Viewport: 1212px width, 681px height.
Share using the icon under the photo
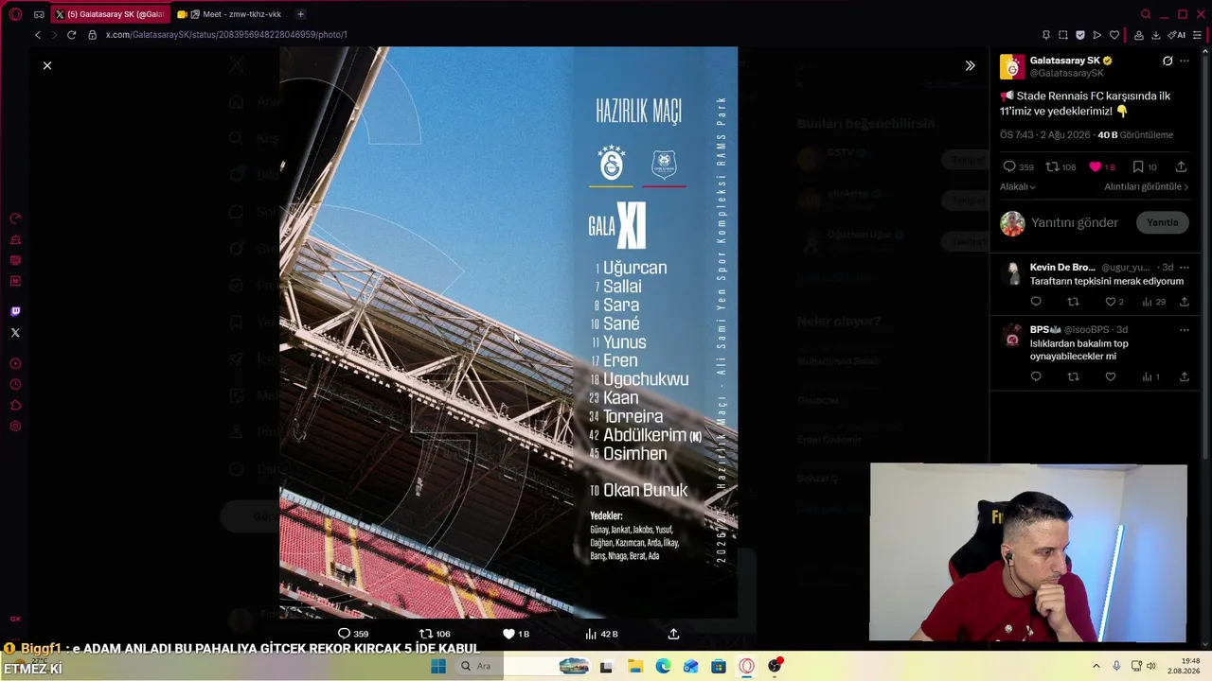tap(673, 634)
